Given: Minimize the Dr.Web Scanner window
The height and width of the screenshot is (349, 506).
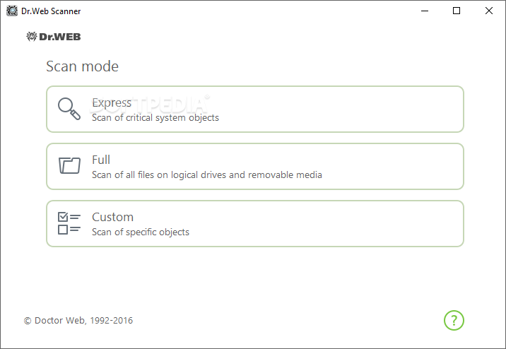Looking at the screenshot, I should 425,11.
